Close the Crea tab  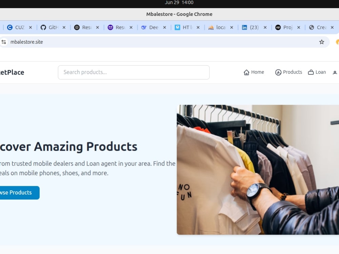coord(332,27)
